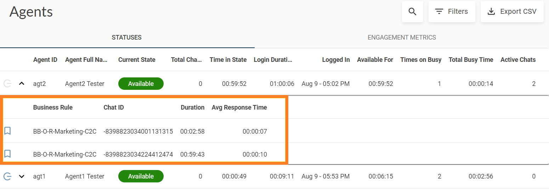Click chat ID -8398823034001131315

[x=138, y=131]
